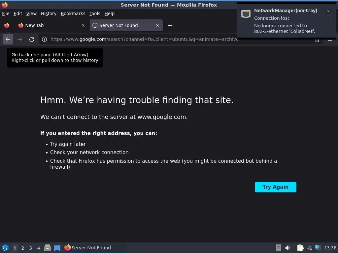
Task: Switch to workspace 2
Action: click(23, 248)
